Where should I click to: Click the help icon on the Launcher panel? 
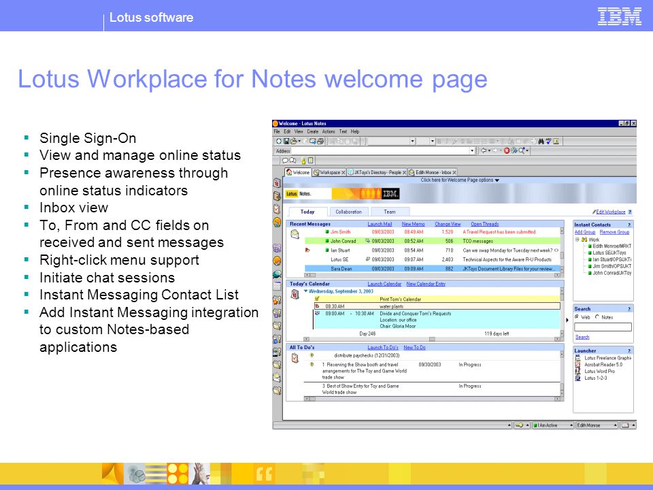click(x=629, y=351)
